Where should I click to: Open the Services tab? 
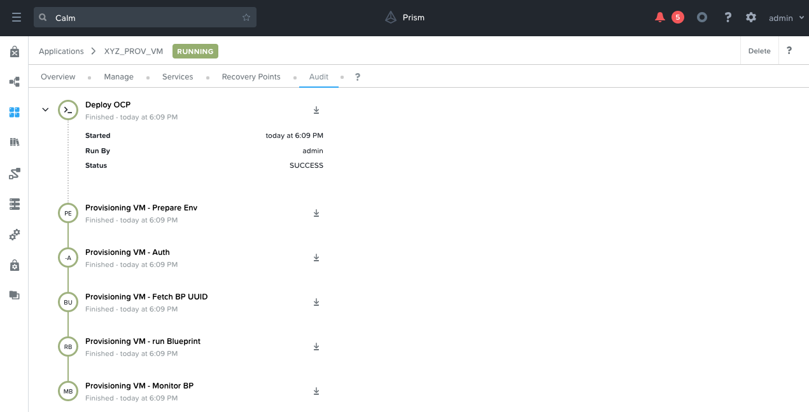[x=178, y=77]
